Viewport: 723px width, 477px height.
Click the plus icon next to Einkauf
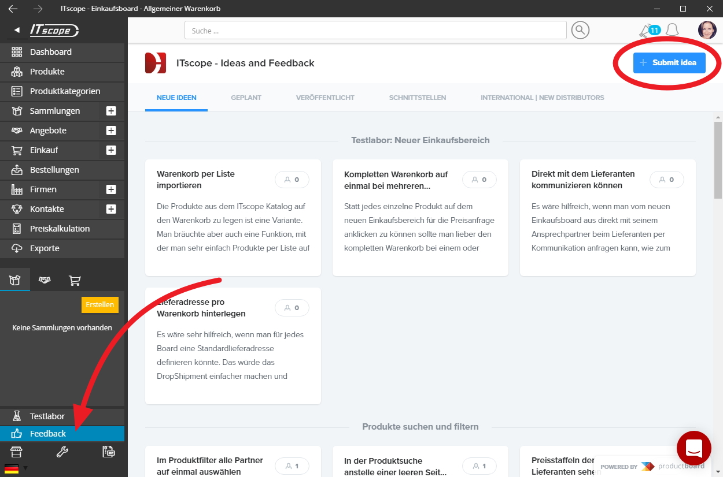pyautogui.click(x=112, y=150)
